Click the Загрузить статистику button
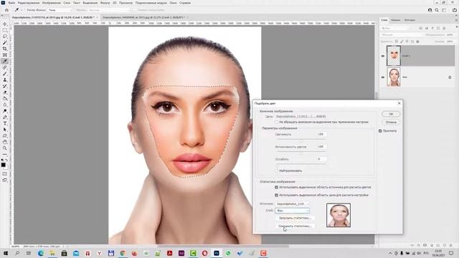The width and height of the screenshot is (459, 258). [x=295, y=218]
